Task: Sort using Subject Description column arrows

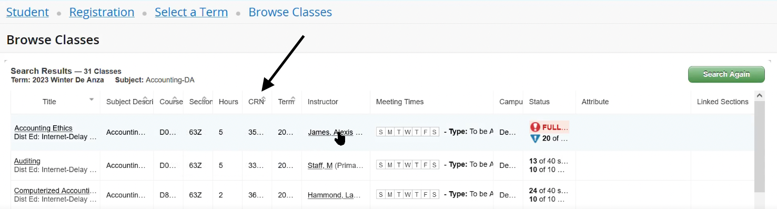Action: pos(145,99)
